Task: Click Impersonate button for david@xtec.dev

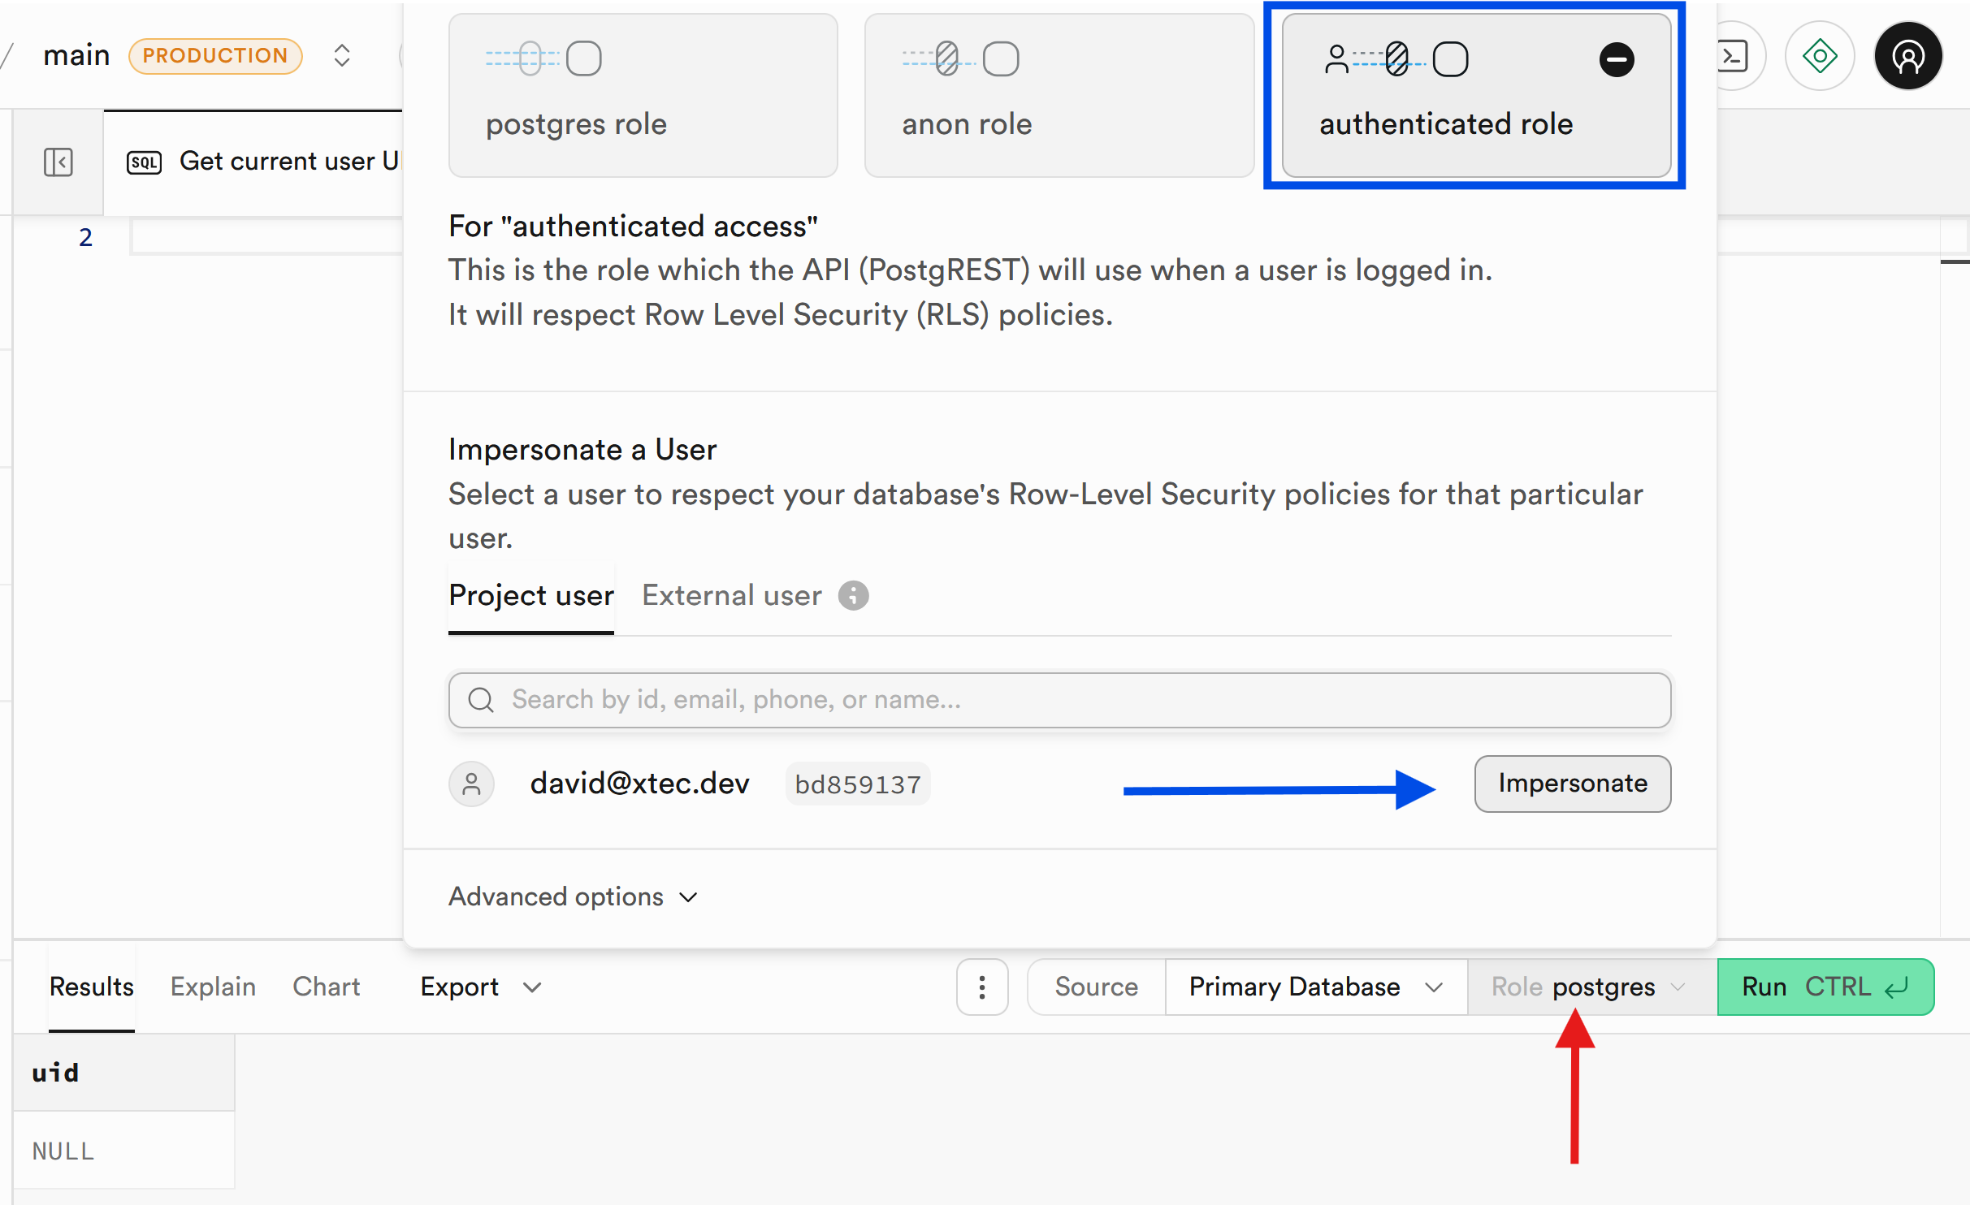Action: coord(1573,784)
